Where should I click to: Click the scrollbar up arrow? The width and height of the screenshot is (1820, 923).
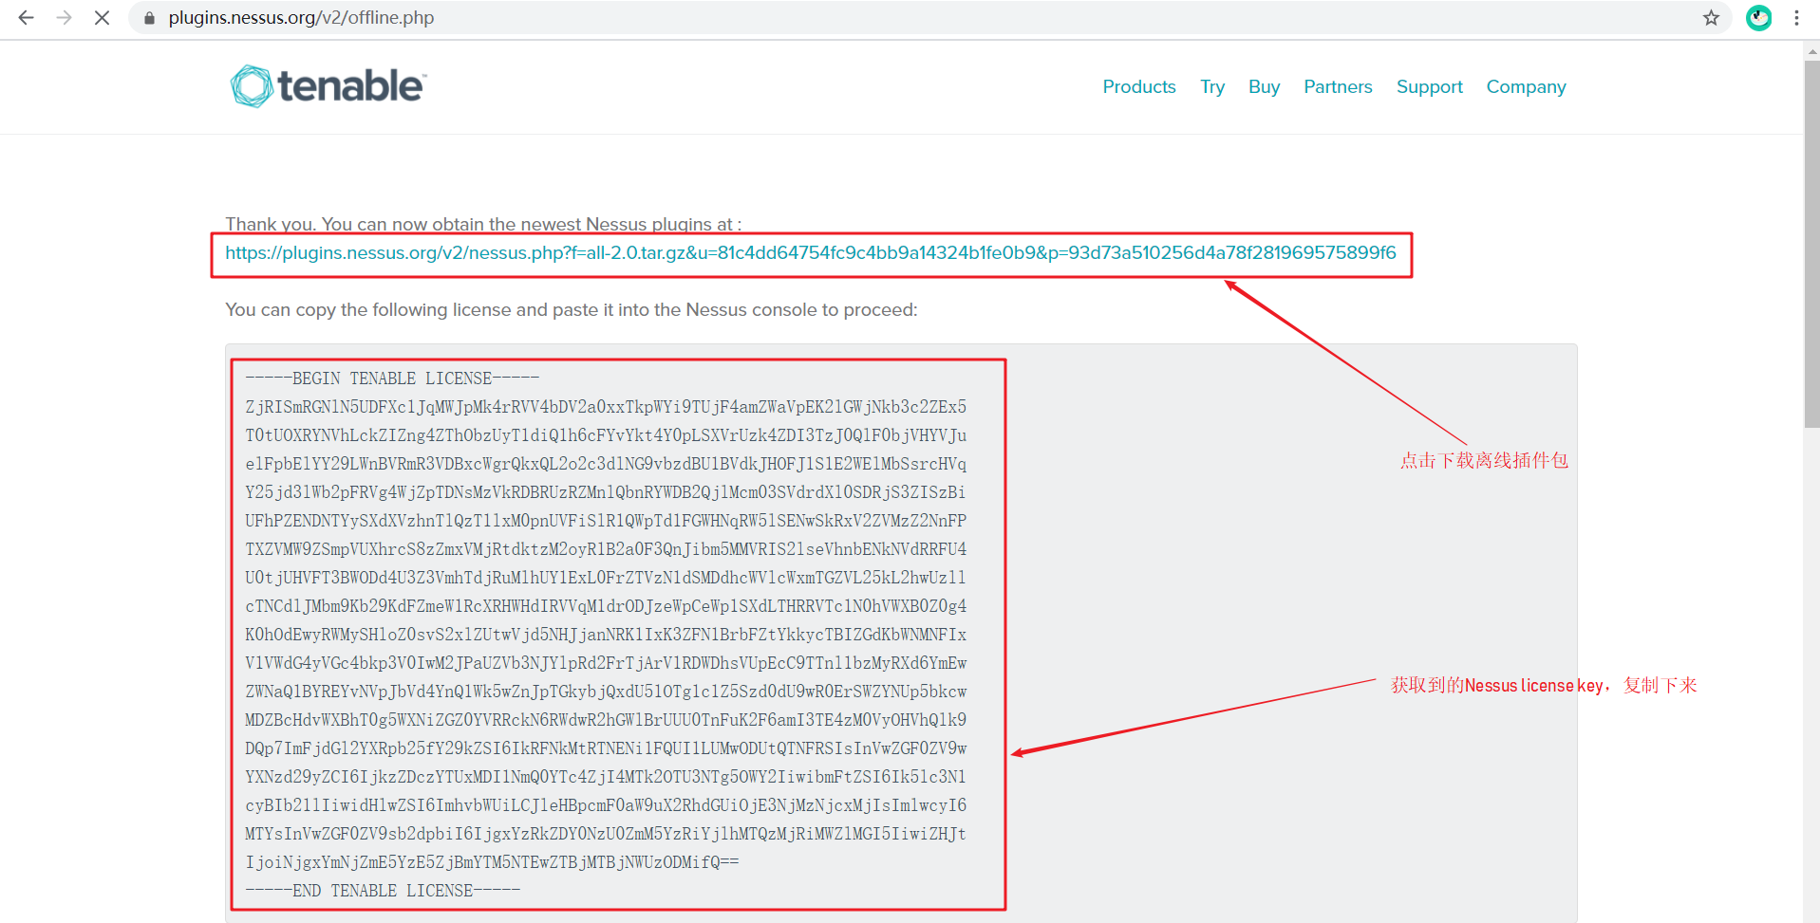(1811, 51)
